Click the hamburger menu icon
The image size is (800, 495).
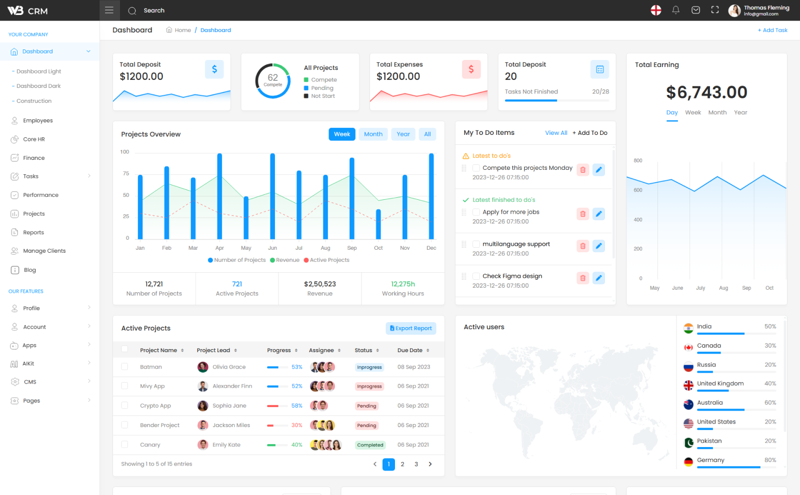point(109,10)
